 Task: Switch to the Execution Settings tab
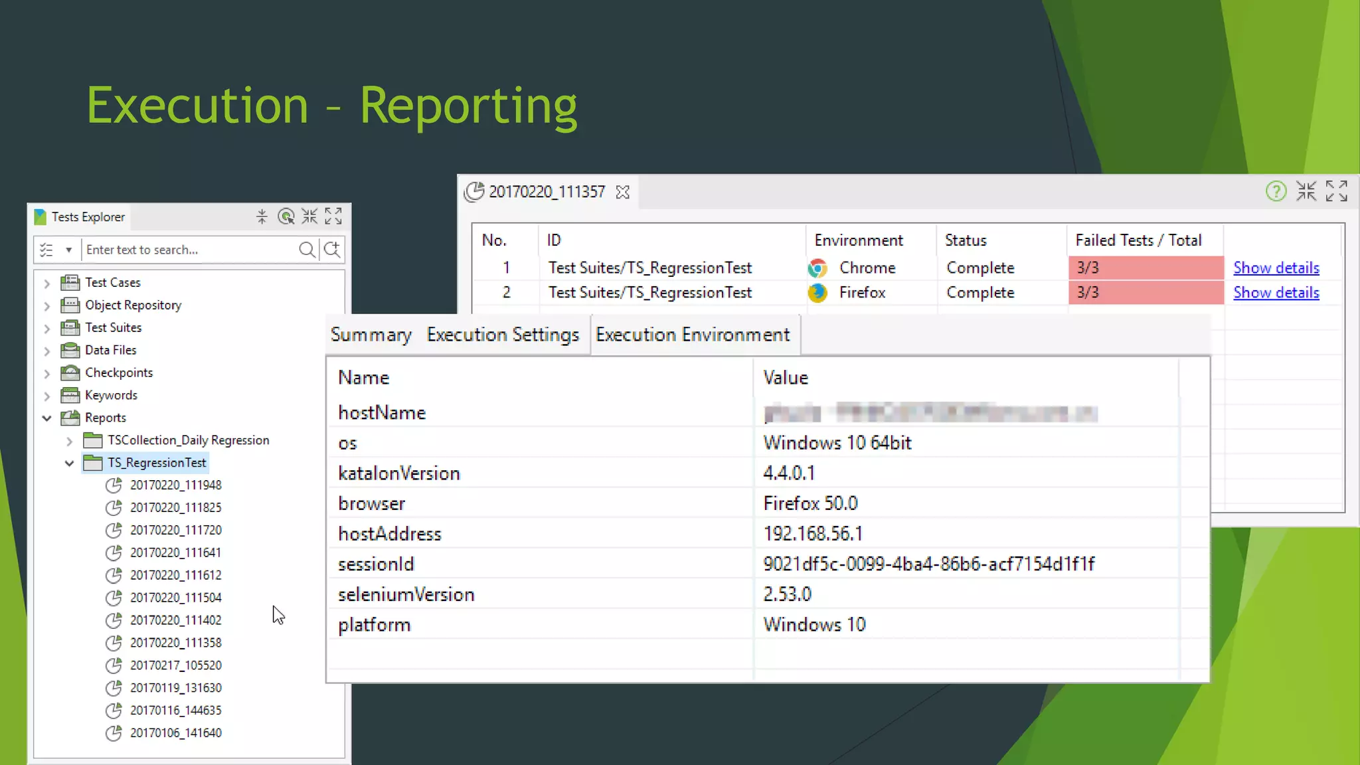[x=503, y=335]
